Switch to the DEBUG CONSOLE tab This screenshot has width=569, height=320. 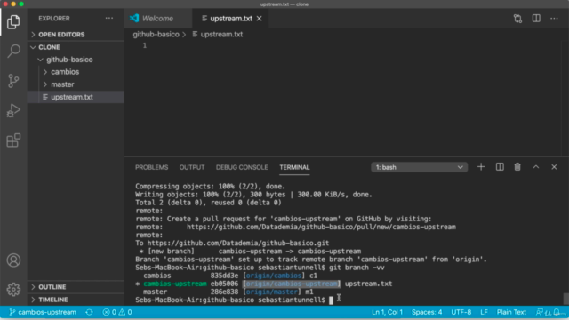242,167
